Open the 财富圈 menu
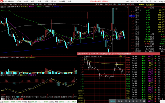165x103 pixels. [x=62, y=1]
